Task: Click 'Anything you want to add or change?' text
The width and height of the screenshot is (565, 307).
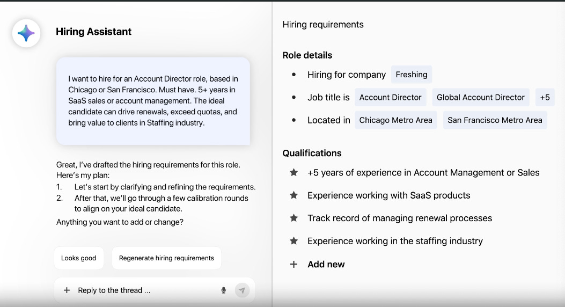Action: point(120,222)
